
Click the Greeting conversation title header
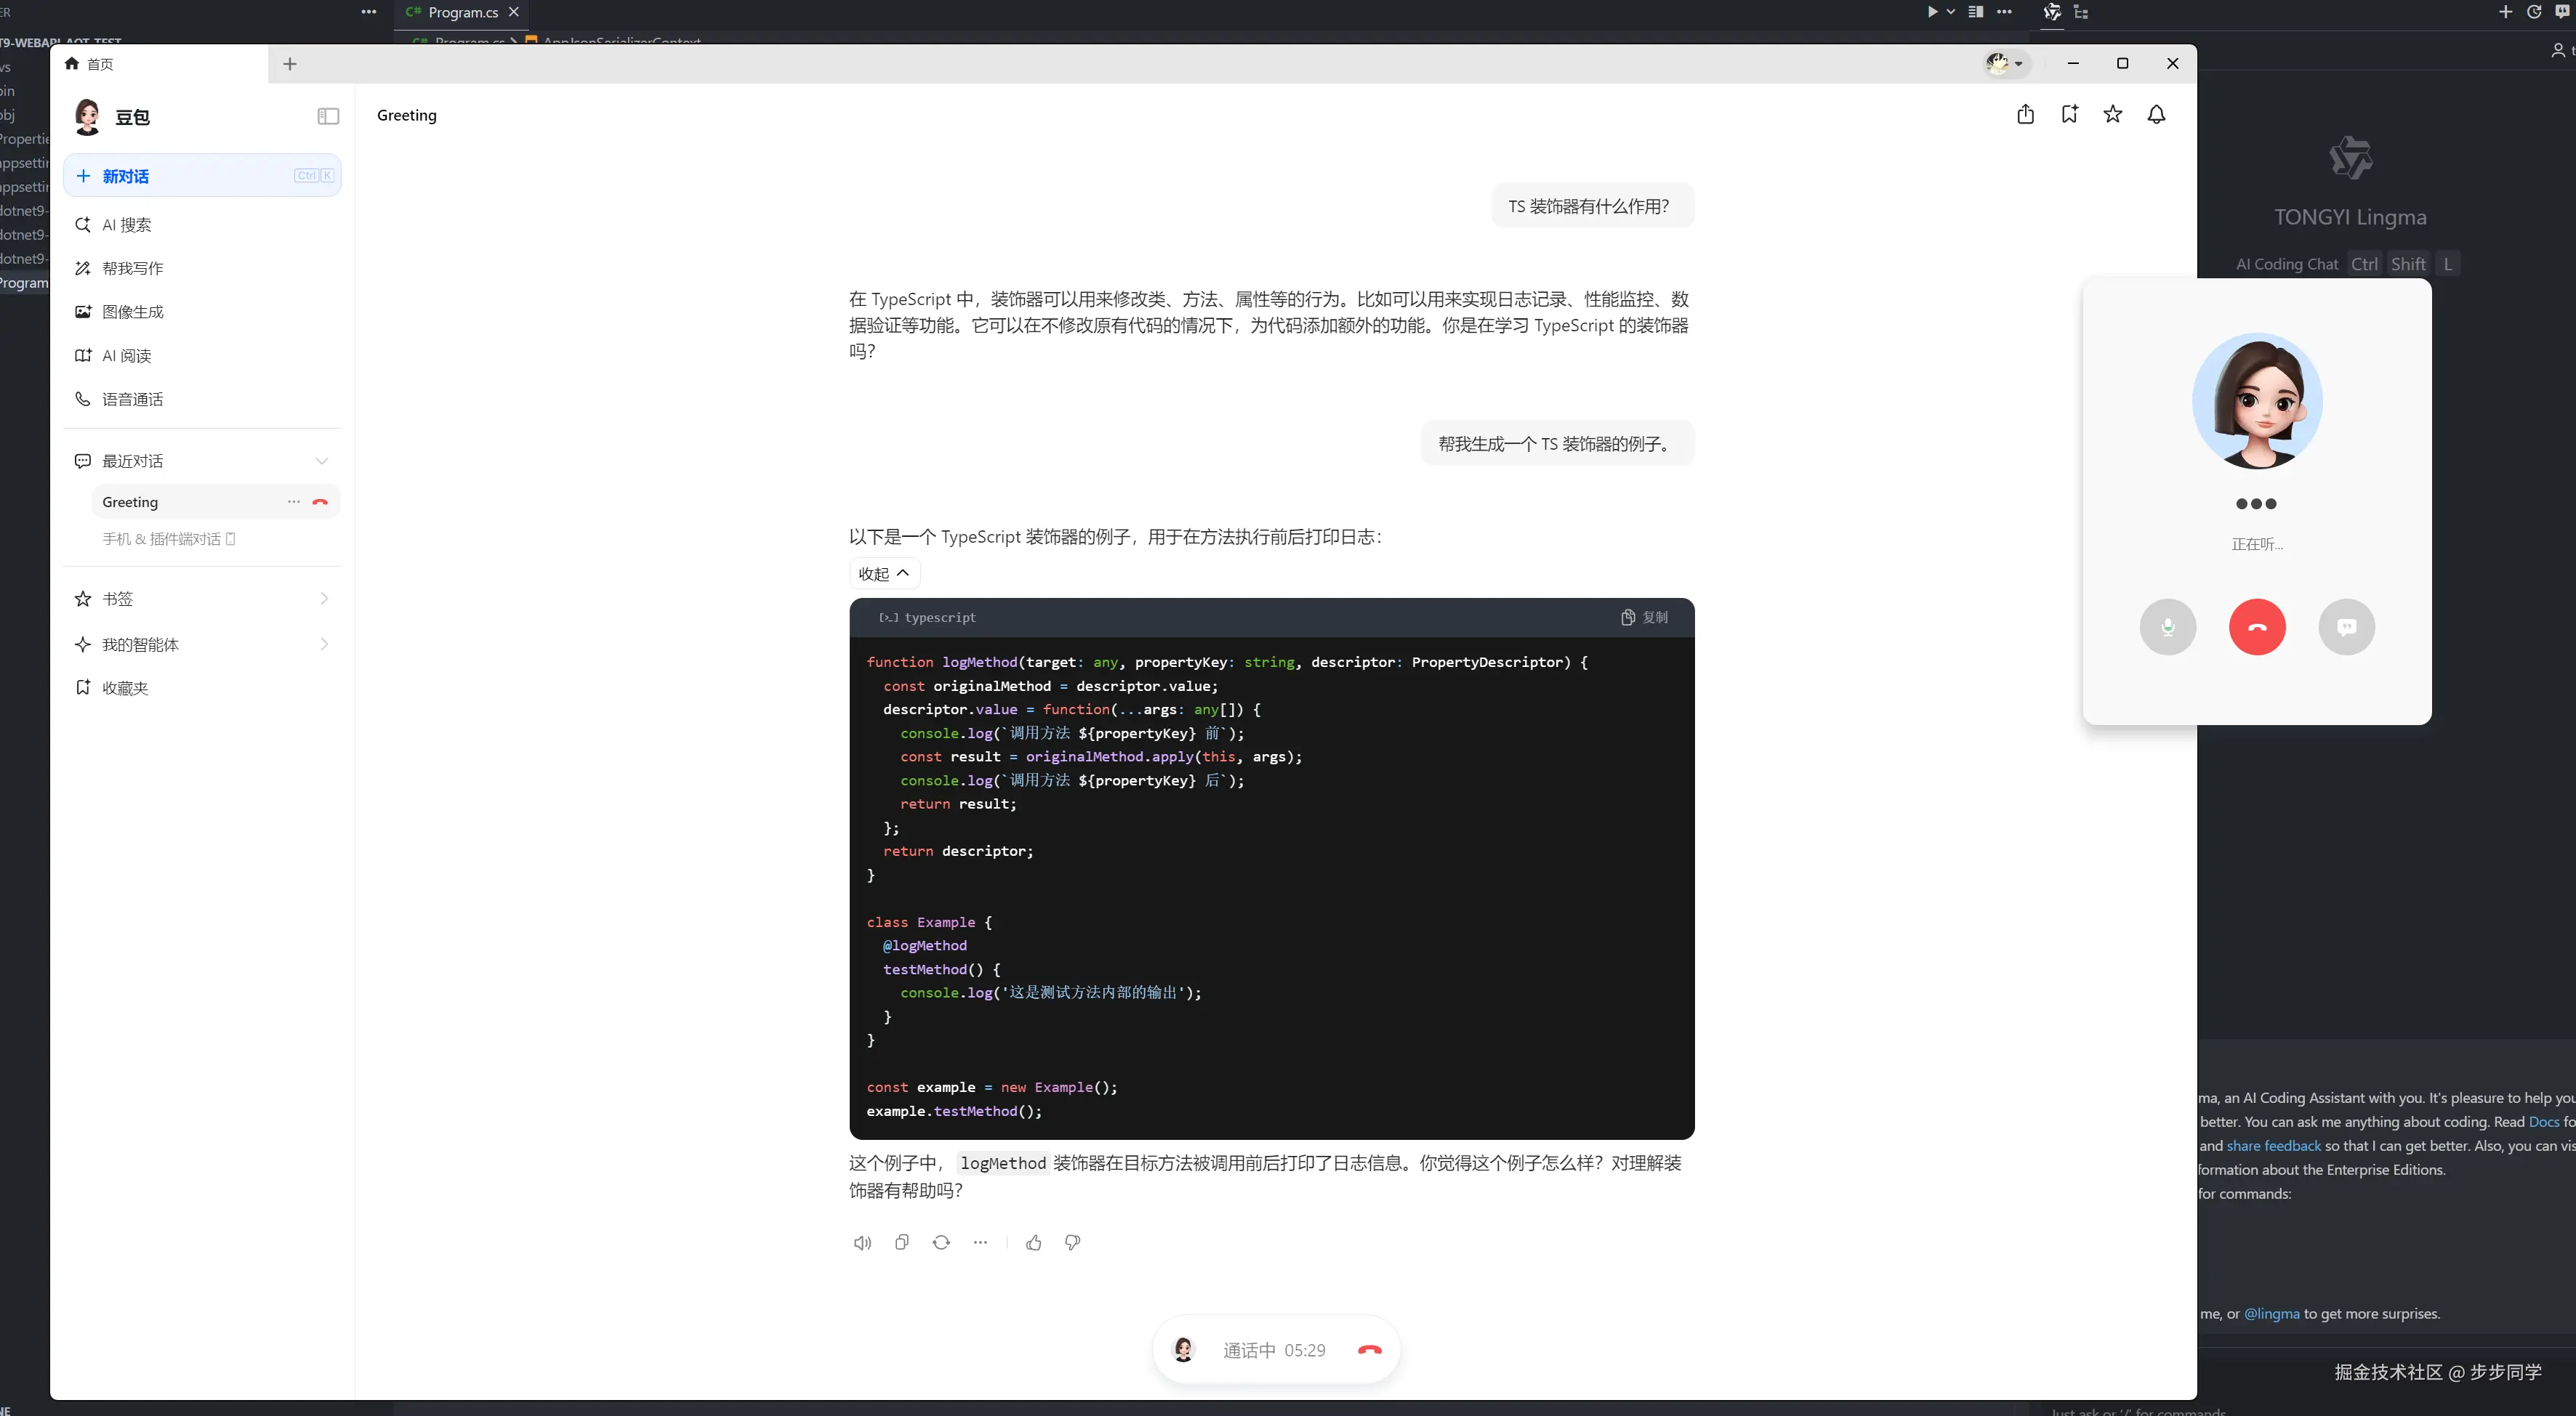406,116
